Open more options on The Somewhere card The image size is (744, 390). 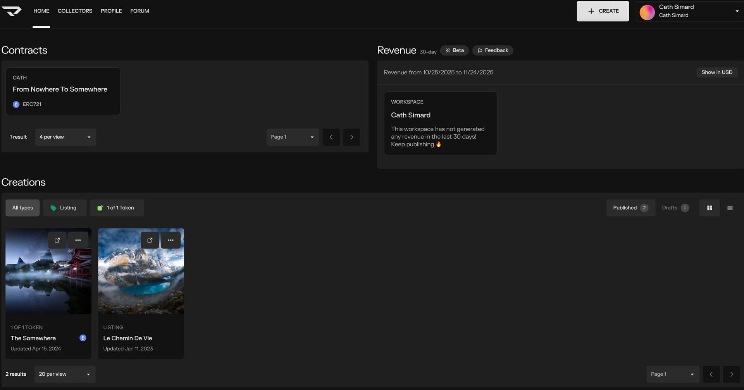click(x=78, y=240)
